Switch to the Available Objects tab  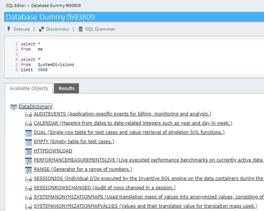29,89
